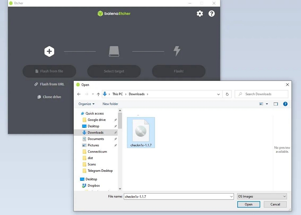The height and width of the screenshot is (215, 301).
Task: Click the pin icon next to Google drive
Action: 116,120
